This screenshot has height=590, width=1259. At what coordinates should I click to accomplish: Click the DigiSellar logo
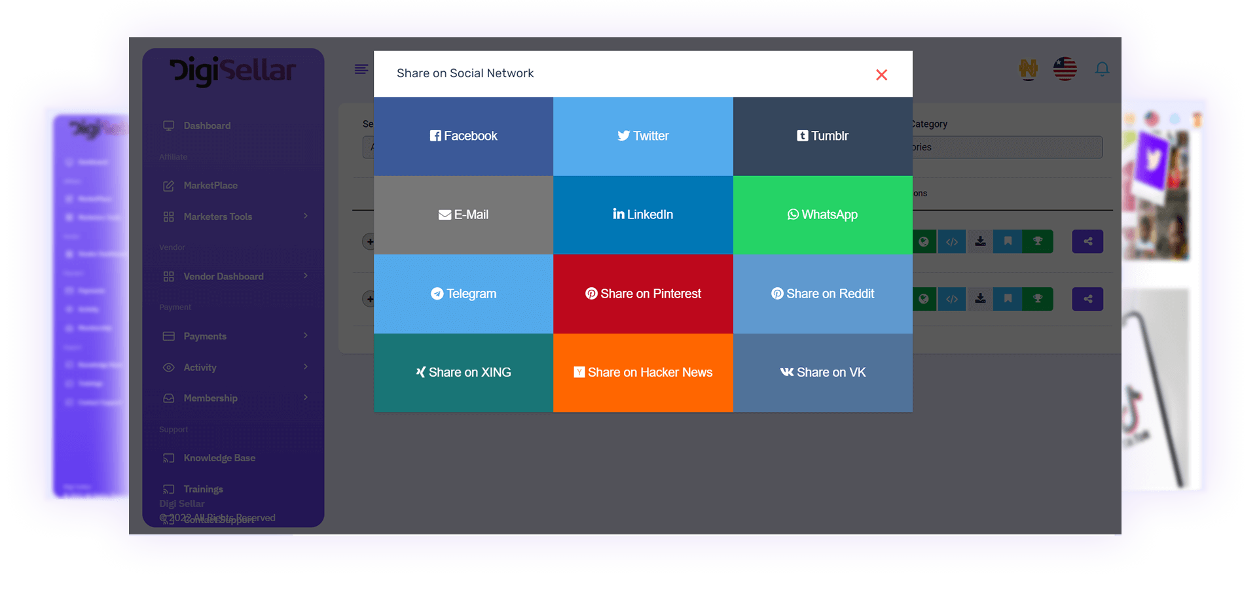(233, 71)
